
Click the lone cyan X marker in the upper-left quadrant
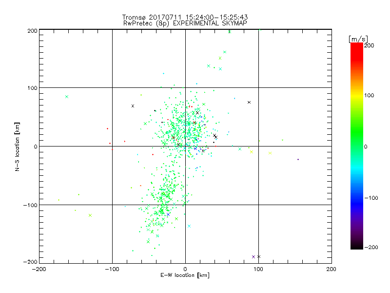click(67, 97)
